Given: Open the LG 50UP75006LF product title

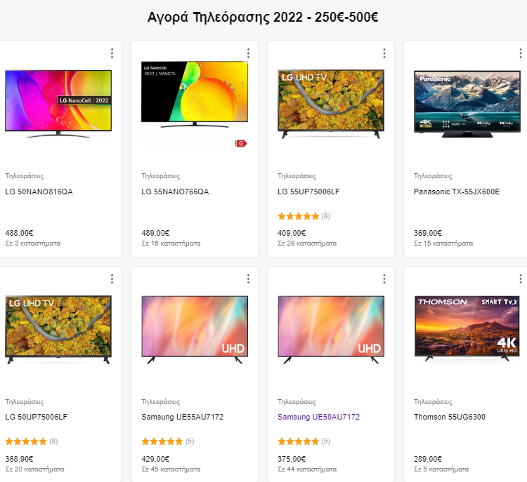Looking at the screenshot, I should [x=37, y=417].
